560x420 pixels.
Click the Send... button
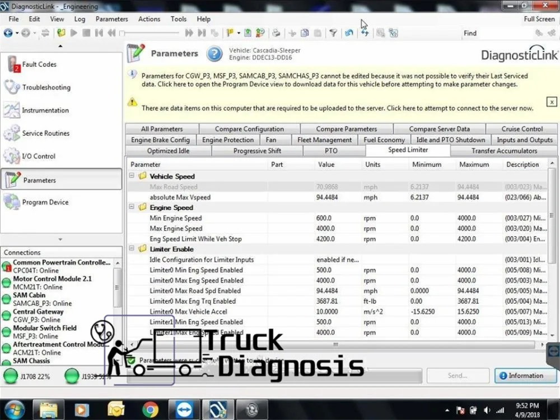coord(458,376)
